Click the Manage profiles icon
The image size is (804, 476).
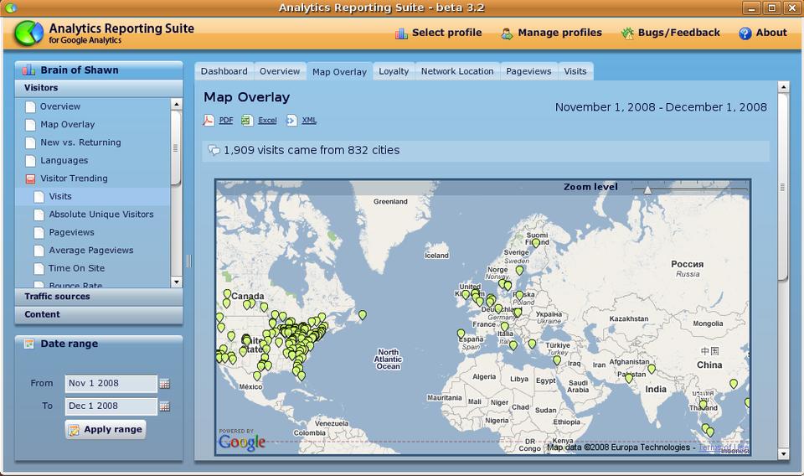(507, 34)
